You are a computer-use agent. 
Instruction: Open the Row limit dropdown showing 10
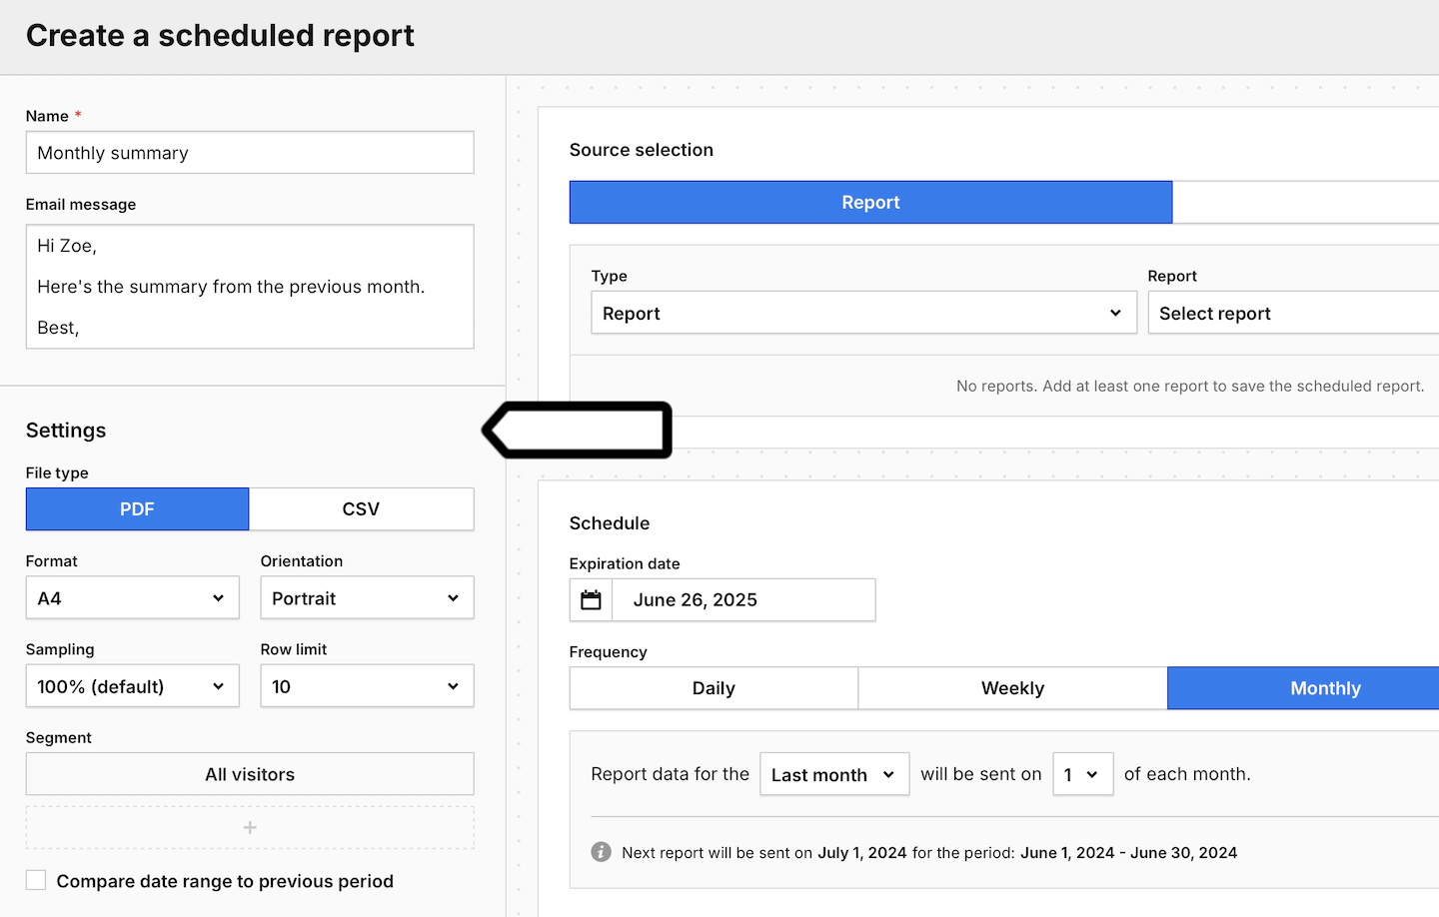coord(367,686)
